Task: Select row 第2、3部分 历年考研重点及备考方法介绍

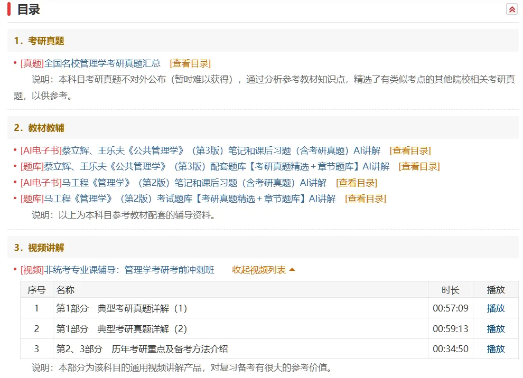Action: click(269, 348)
